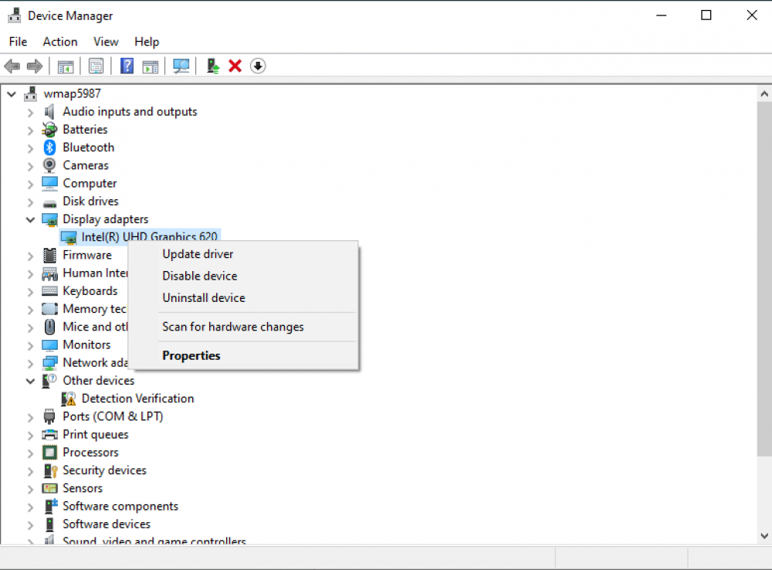Screen dimensions: 772x570
Task: Click the Back arrow toolbar icon
Action: click(x=12, y=66)
